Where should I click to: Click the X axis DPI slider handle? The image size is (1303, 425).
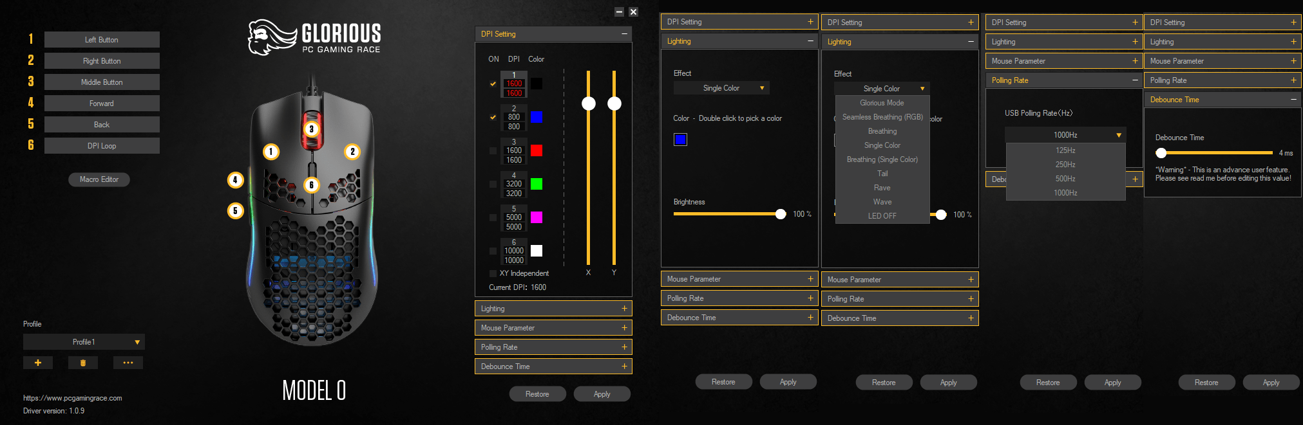coord(589,104)
